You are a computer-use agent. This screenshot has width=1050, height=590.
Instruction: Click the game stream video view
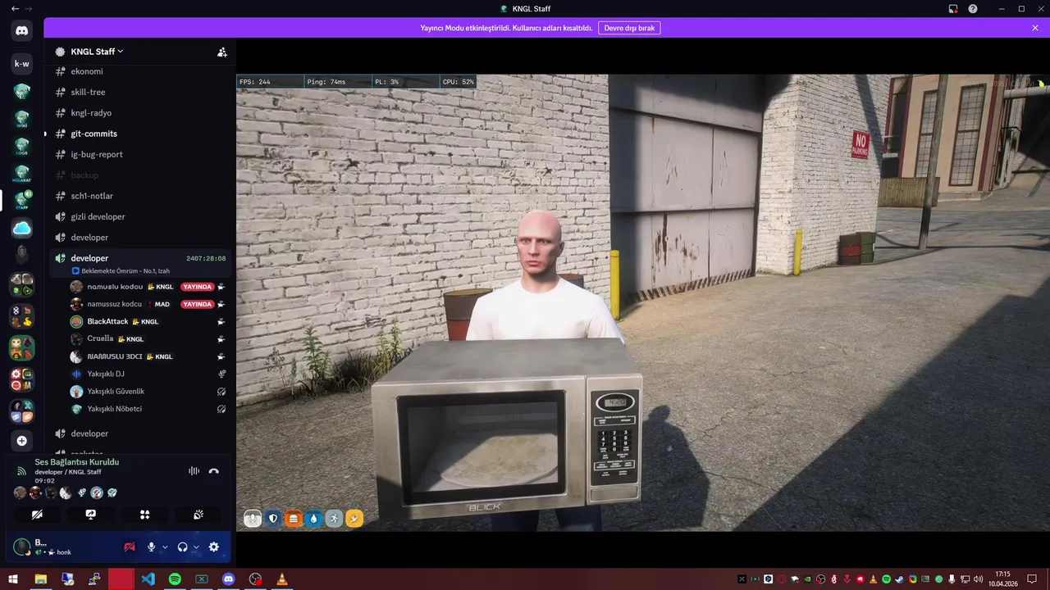(643, 303)
